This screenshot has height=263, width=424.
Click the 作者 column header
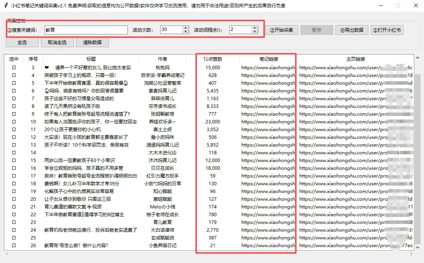point(163,59)
